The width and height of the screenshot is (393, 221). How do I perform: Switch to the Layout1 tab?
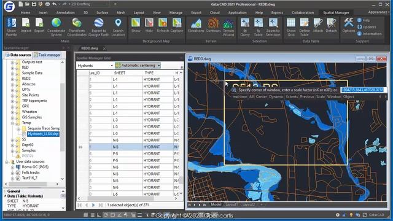[232, 204]
